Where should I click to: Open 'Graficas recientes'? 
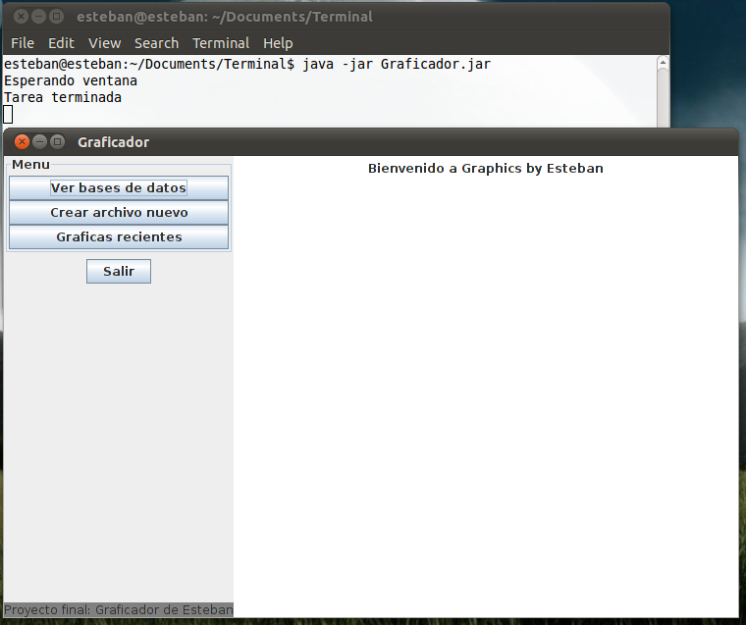point(119,236)
